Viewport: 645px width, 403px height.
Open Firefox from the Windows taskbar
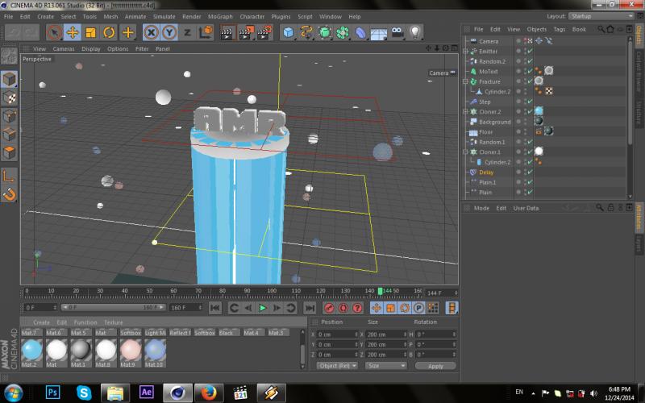(209, 393)
